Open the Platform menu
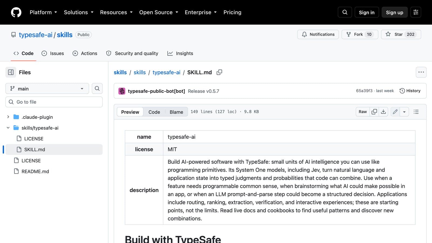The width and height of the screenshot is (432, 243). (x=43, y=12)
